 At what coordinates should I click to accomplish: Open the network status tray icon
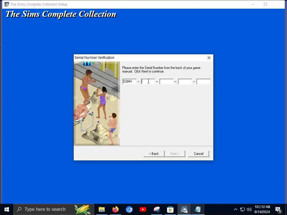click(x=242, y=209)
